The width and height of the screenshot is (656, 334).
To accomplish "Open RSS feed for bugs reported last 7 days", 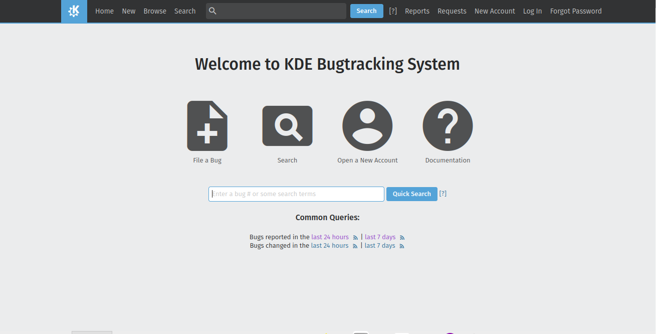I will pos(402,238).
